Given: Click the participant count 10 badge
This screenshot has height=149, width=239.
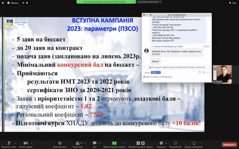Looking at the screenshot, I should [81, 143].
